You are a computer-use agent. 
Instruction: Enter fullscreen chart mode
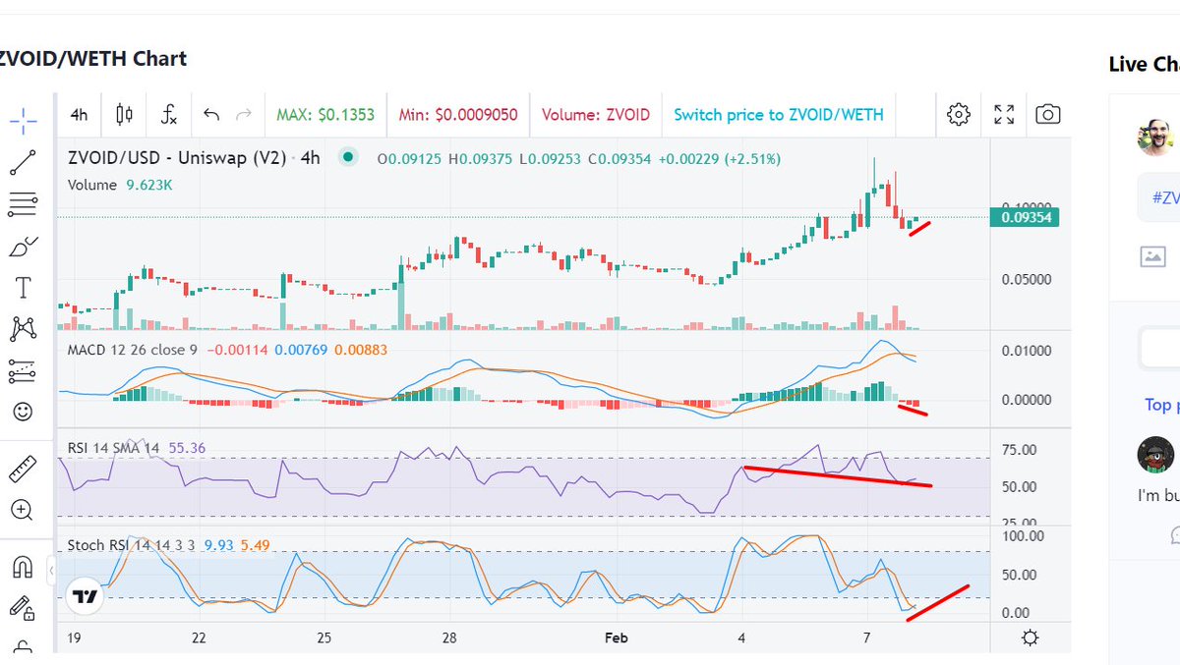coord(1004,115)
